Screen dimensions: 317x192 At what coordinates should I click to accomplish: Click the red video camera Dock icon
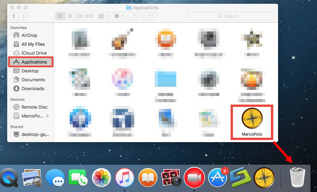194,178
